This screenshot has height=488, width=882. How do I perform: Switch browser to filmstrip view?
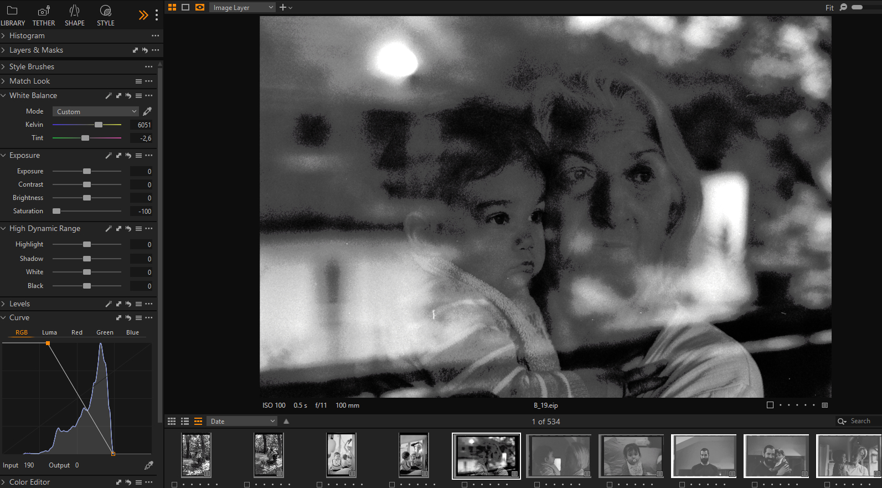pyautogui.click(x=198, y=422)
